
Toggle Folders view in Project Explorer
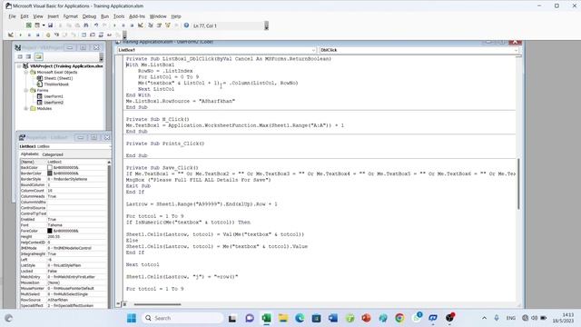(38, 56)
